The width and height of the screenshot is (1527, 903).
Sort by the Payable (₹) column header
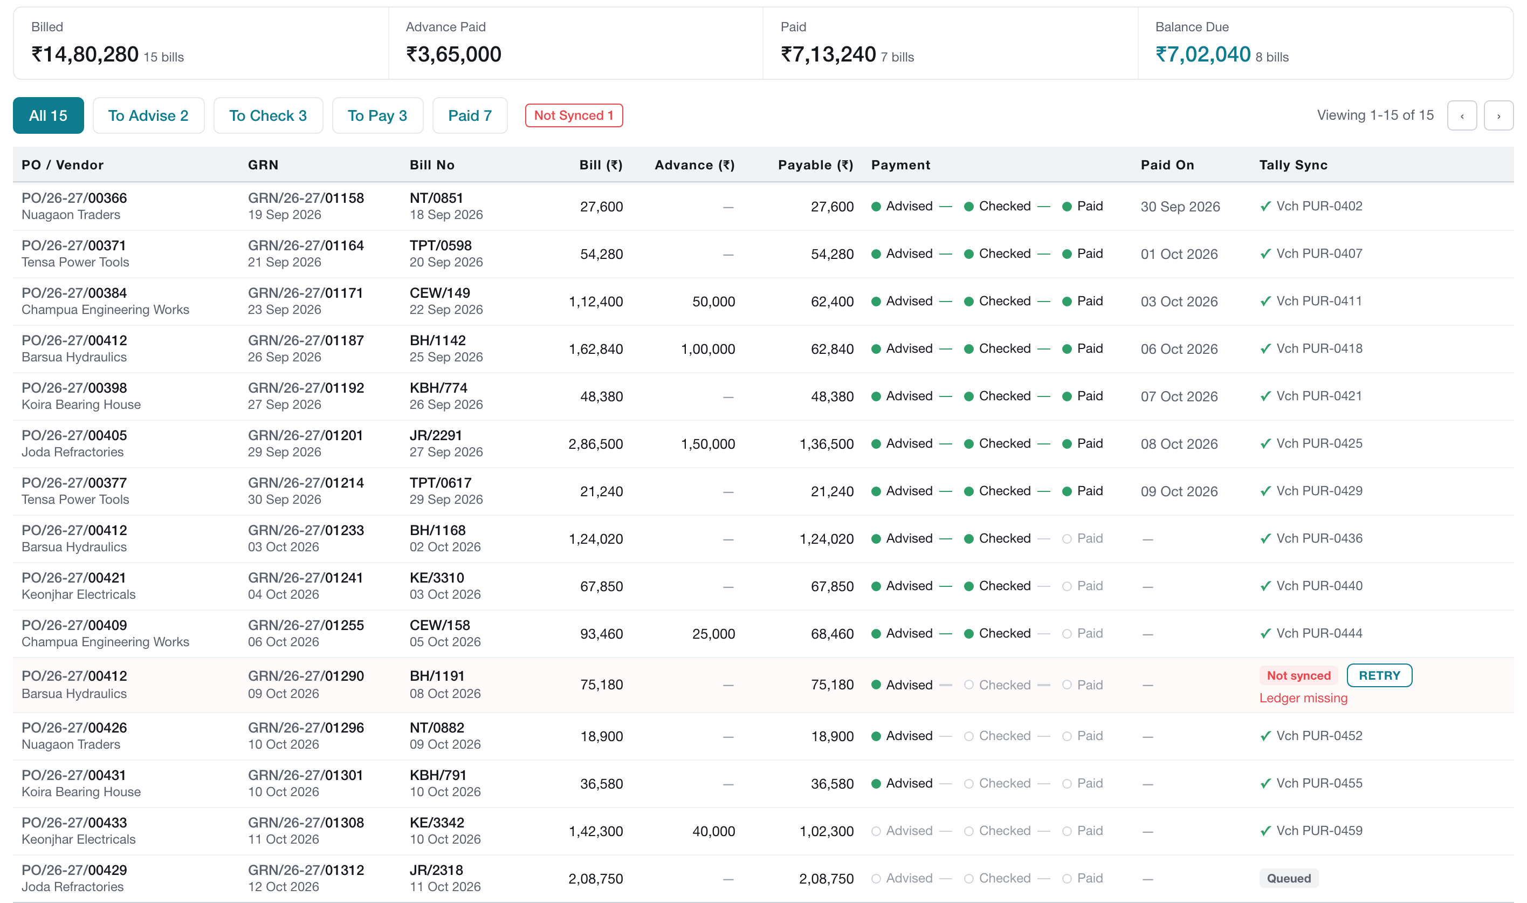click(815, 165)
